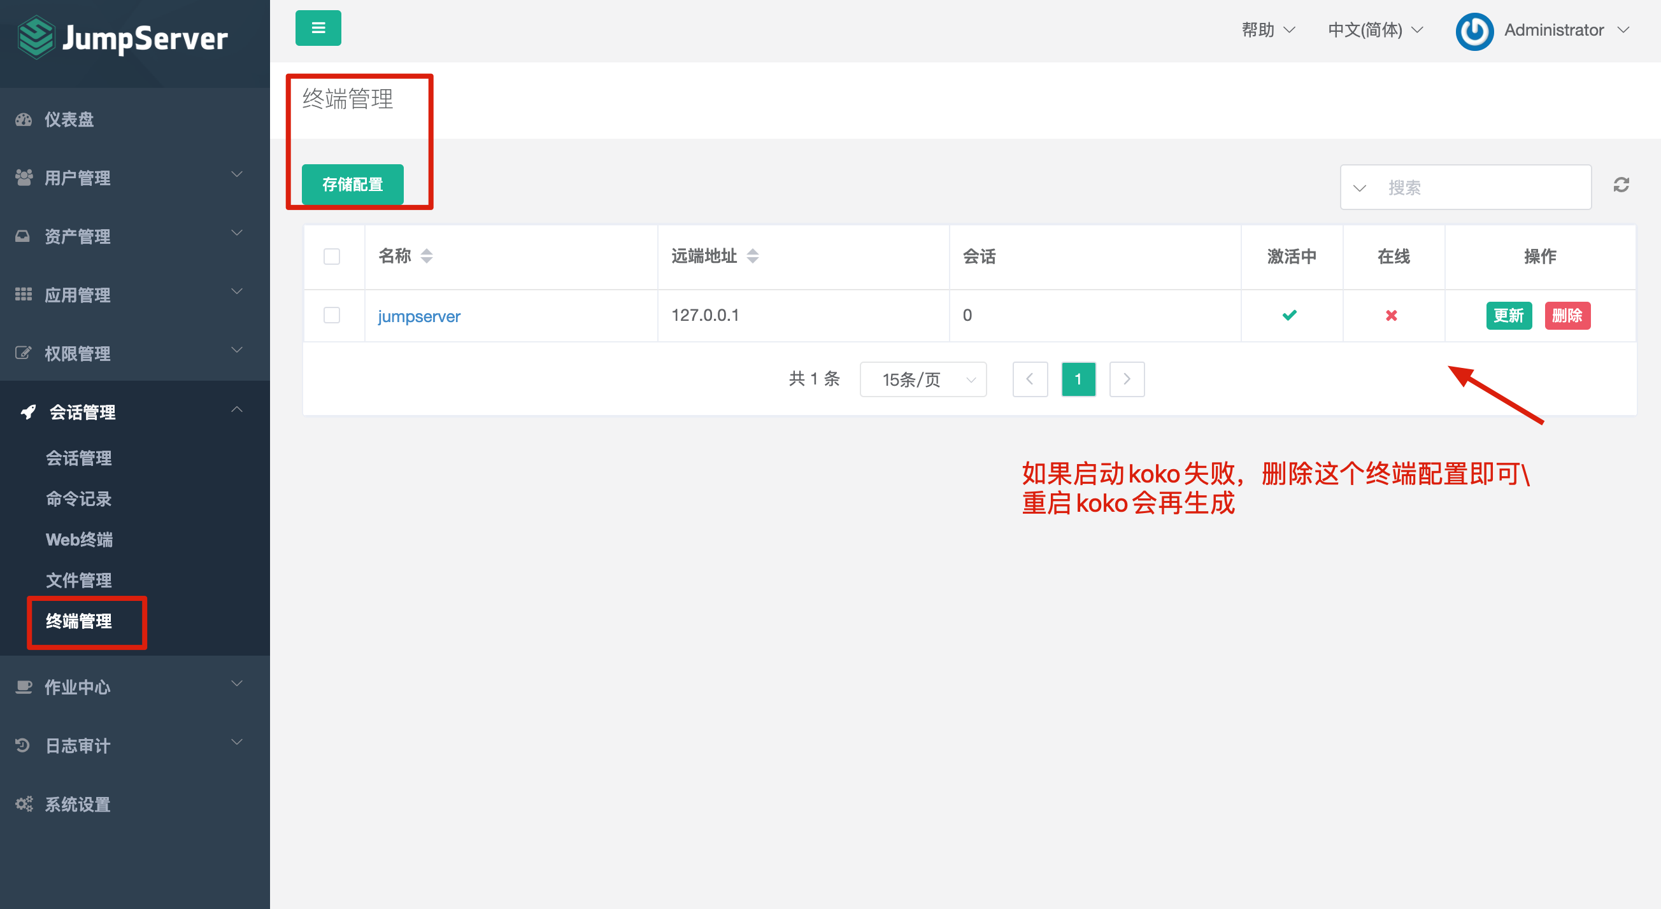The image size is (1661, 909).
Task: Open the Administrator account dropdown
Action: [1567, 30]
